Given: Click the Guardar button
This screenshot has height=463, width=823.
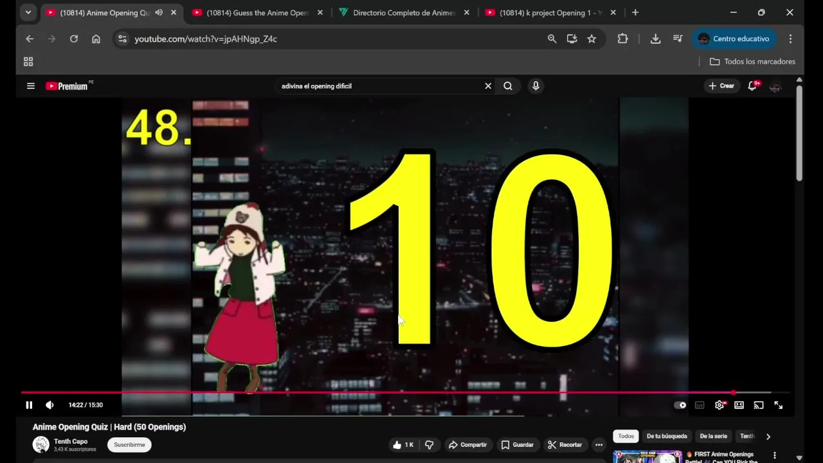Looking at the screenshot, I should click(x=518, y=445).
